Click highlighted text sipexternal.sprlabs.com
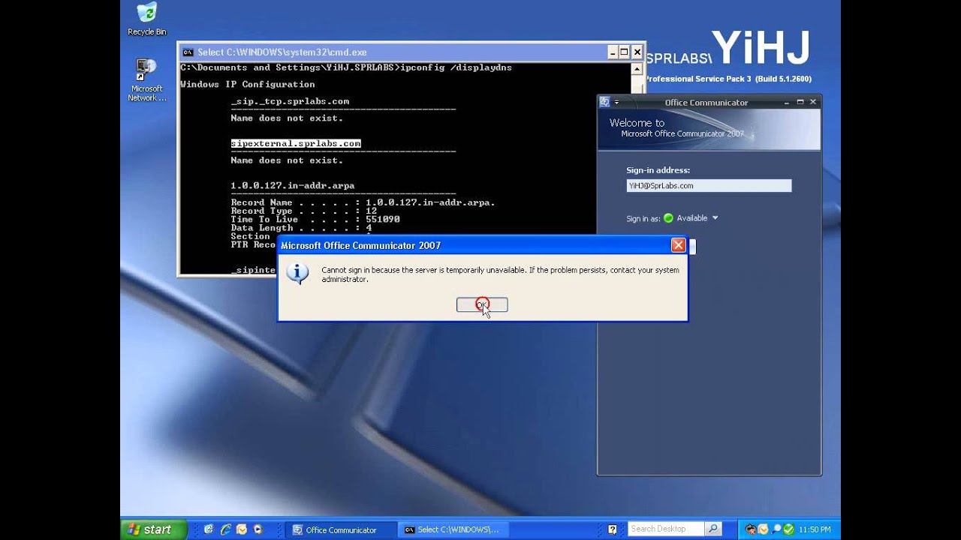The image size is (961, 540). [x=296, y=143]
